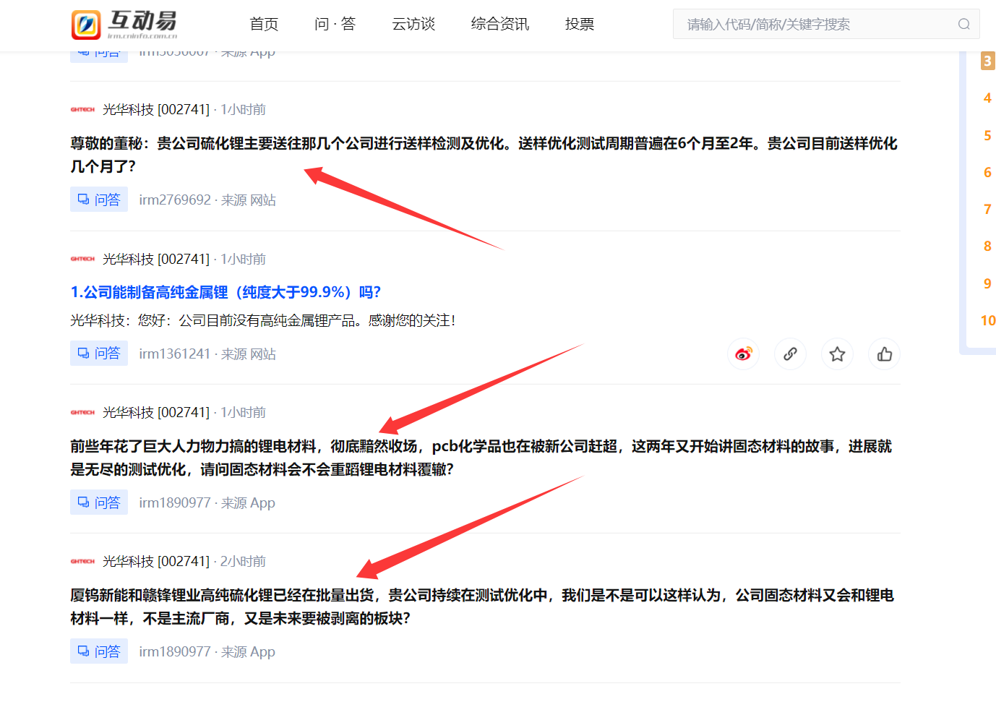Click the 2小时前 timestamp
The width and height of the screenshot is (996, 702).
(243, 561)
